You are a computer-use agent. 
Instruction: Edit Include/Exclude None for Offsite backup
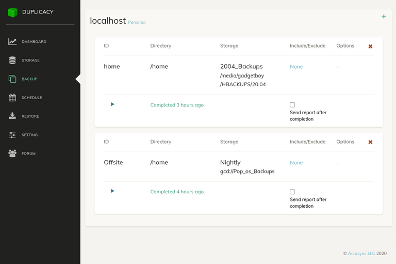click(x=296, y=163)
